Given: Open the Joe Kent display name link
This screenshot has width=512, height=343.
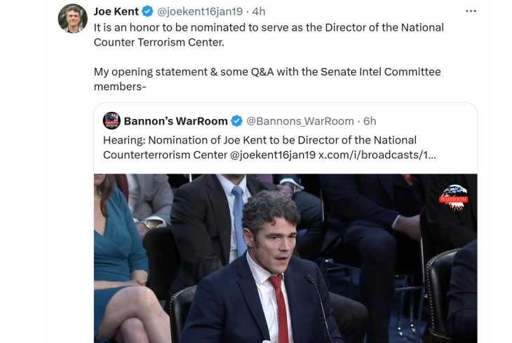Looking at the screenshot, I should point(116,11).
